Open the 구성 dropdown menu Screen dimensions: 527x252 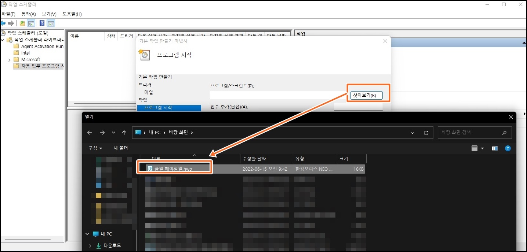(x=95, y=148)
